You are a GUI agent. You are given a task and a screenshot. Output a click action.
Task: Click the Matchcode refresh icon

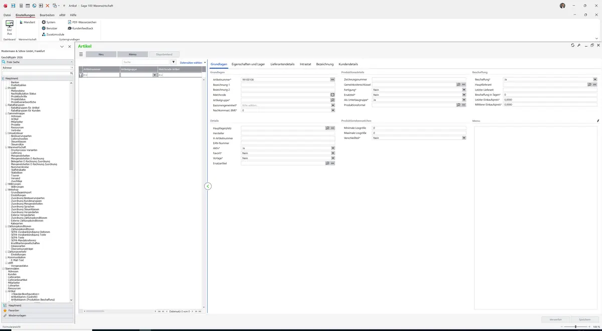(332, 95)
